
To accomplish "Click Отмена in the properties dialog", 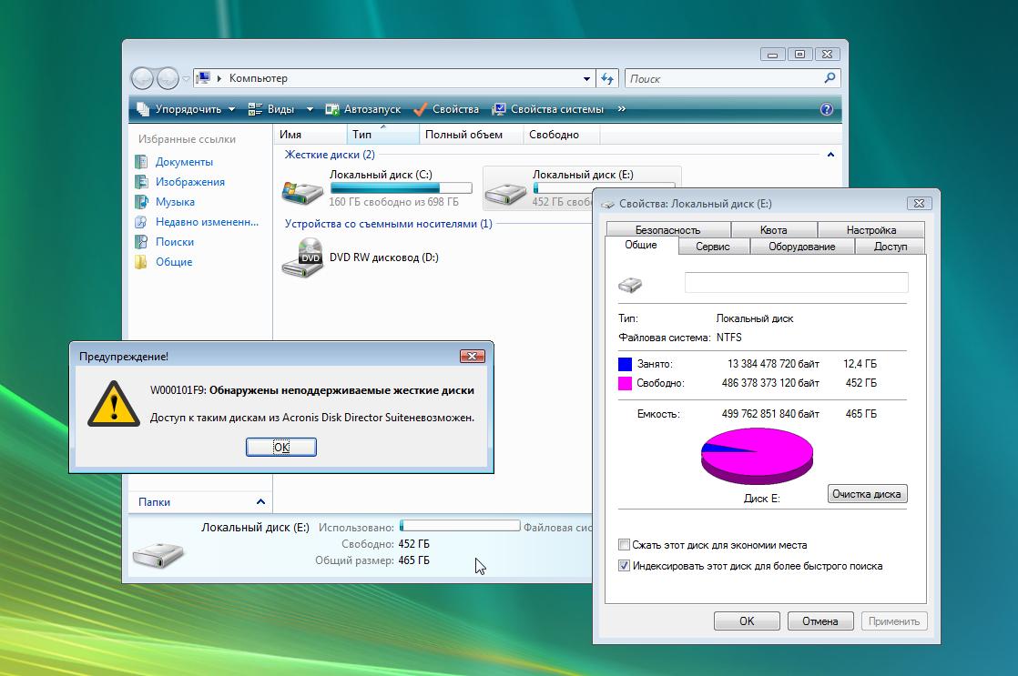I will (820, 621).
